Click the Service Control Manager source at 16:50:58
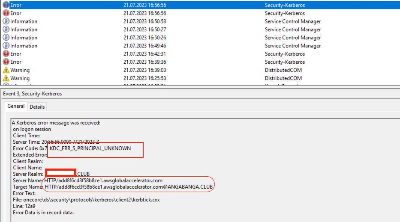The width and height of the screenshot is (400, 222). click(x=292, y=21)
